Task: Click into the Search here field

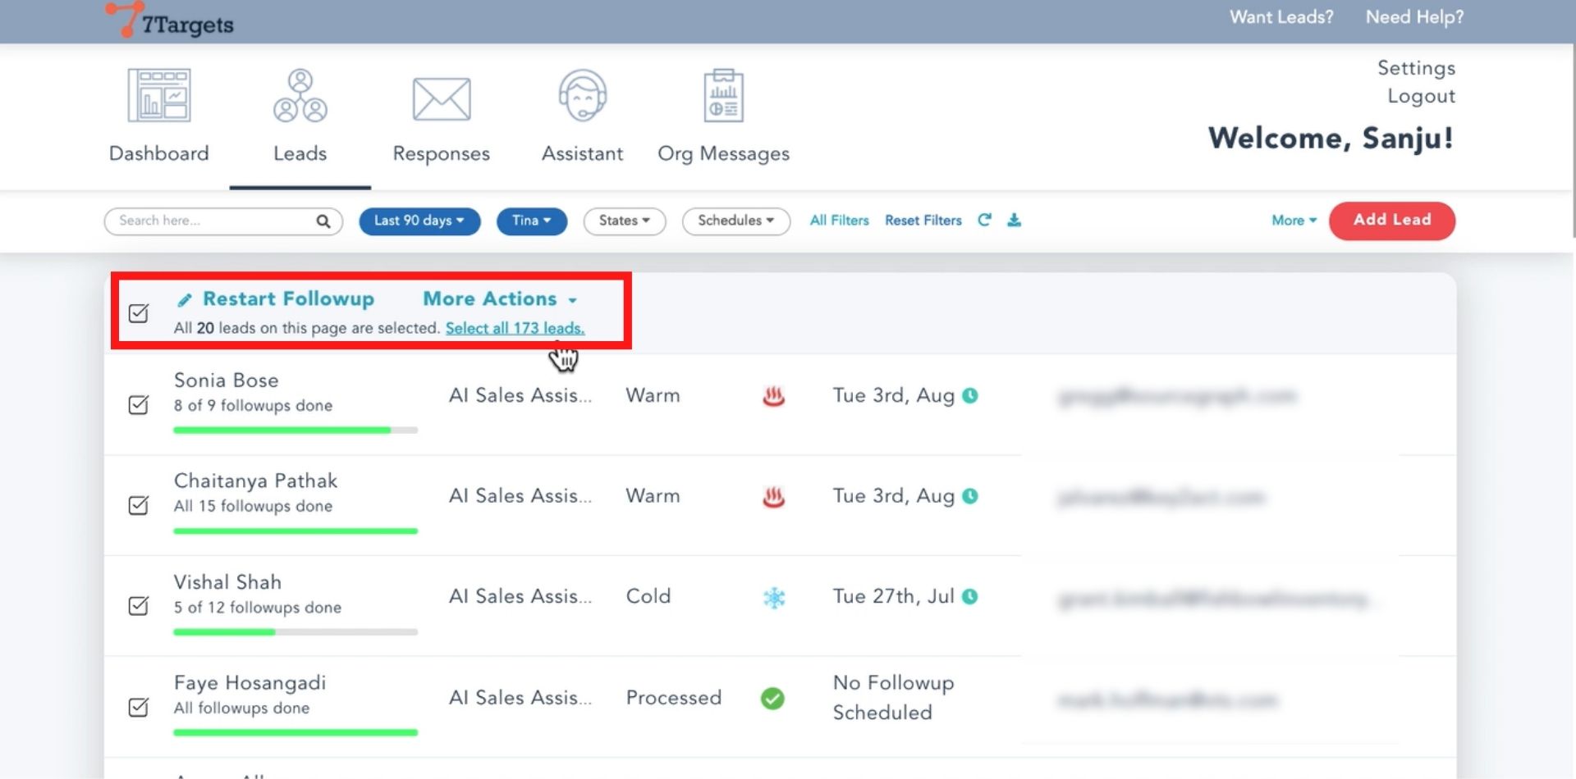Action: pos(213,221)
